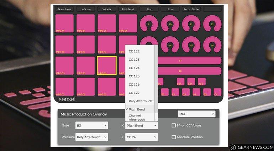Viewport: 274px width, 151px height.
Task: Click touch slider strip 18
Action: (x=190, y=71)
